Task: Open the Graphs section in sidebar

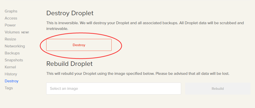Action: [11, 11]
